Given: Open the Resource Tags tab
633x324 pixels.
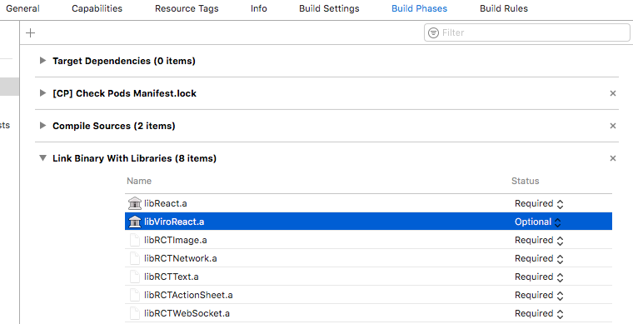Looking at the screenshot, I should click(x=187, y=8).
